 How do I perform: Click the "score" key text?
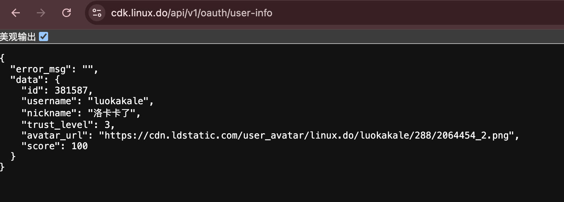pos(41,146)
